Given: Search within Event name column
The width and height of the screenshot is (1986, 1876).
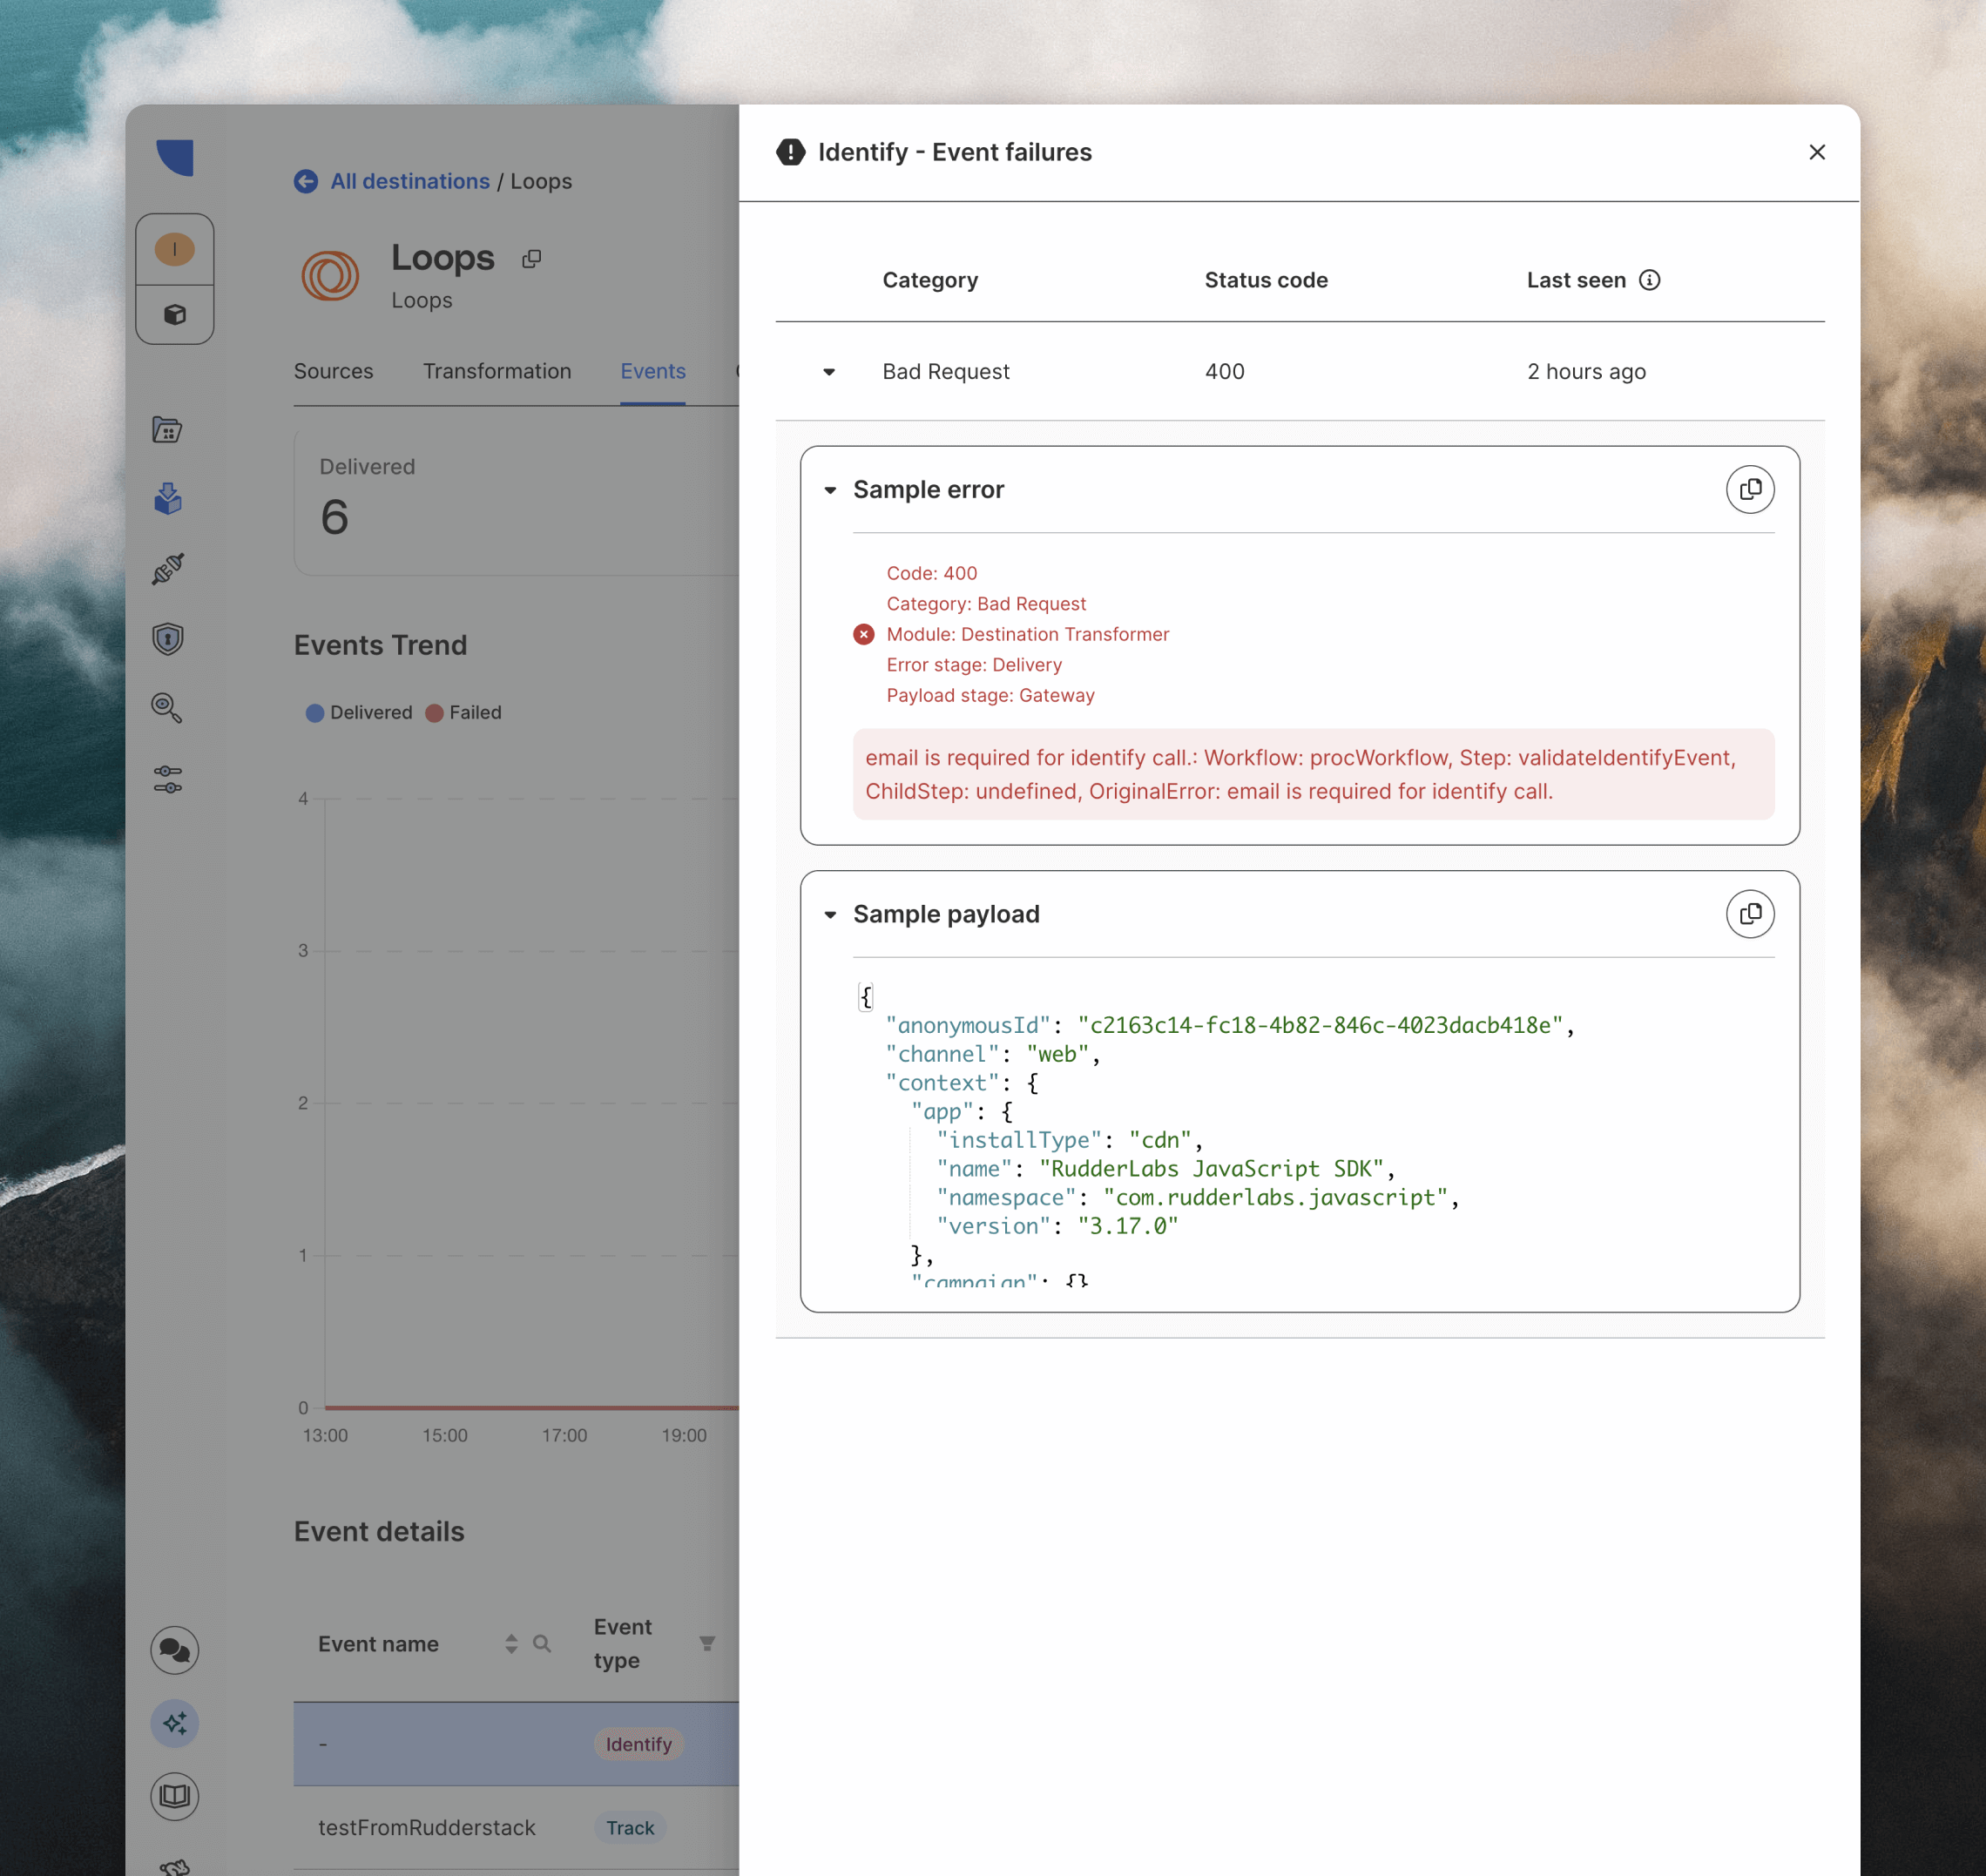Looking at the screenshot, I should (542, 1643).
